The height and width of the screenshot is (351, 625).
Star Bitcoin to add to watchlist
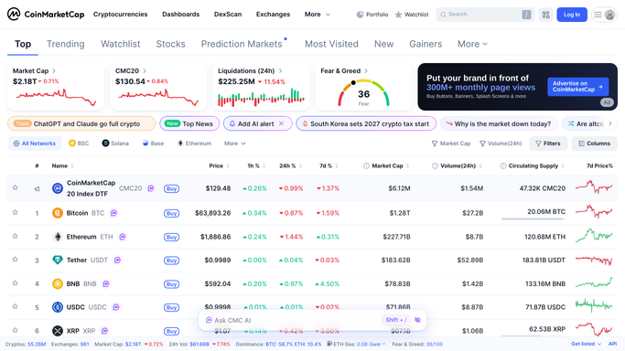point(16,212)
